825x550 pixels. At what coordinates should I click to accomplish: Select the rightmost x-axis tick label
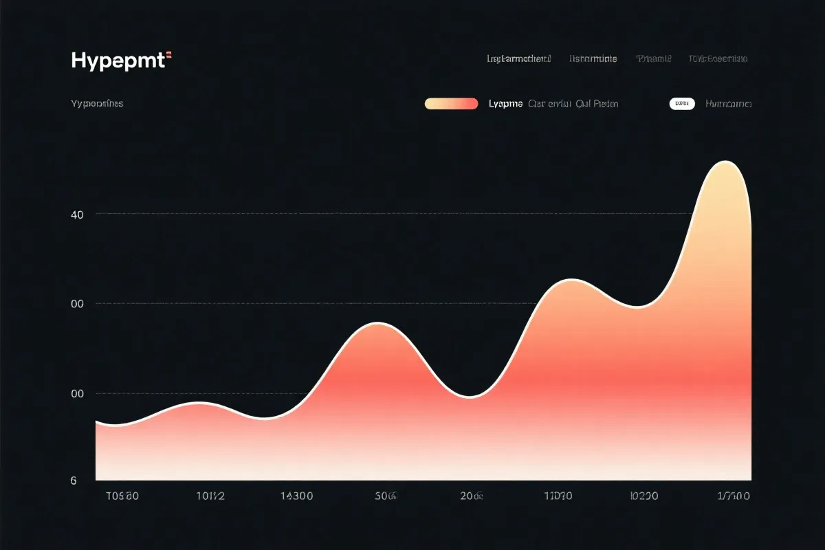tap(734, 496)
